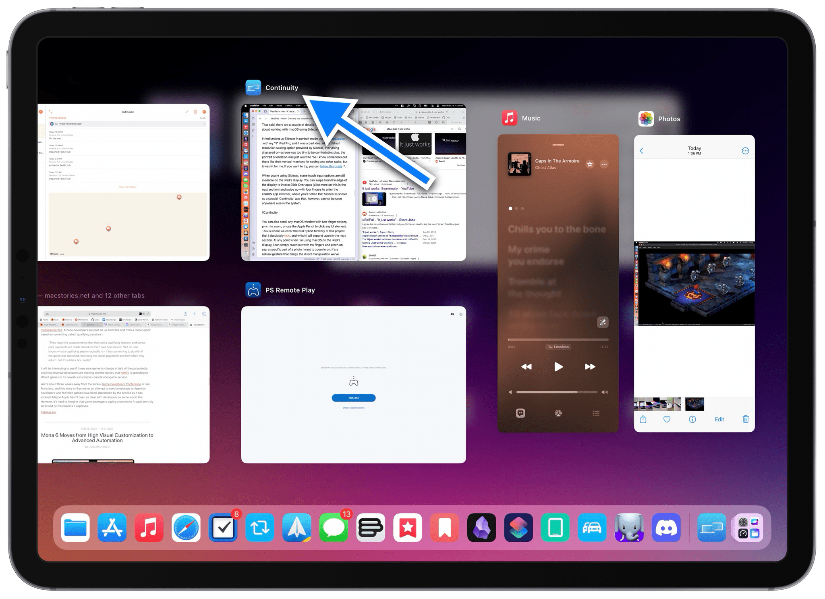Viewport: 825px width, 599px height.
Task: Favorite the photo with the heart icon
Action: 667,419
